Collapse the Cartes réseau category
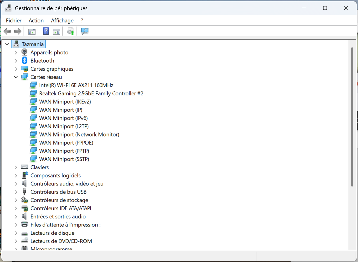 (x=16, y=77)
